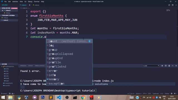The height and width of the screenshot is (100, 178).
Task: Split the editor to the right
Action: (172, 5)
